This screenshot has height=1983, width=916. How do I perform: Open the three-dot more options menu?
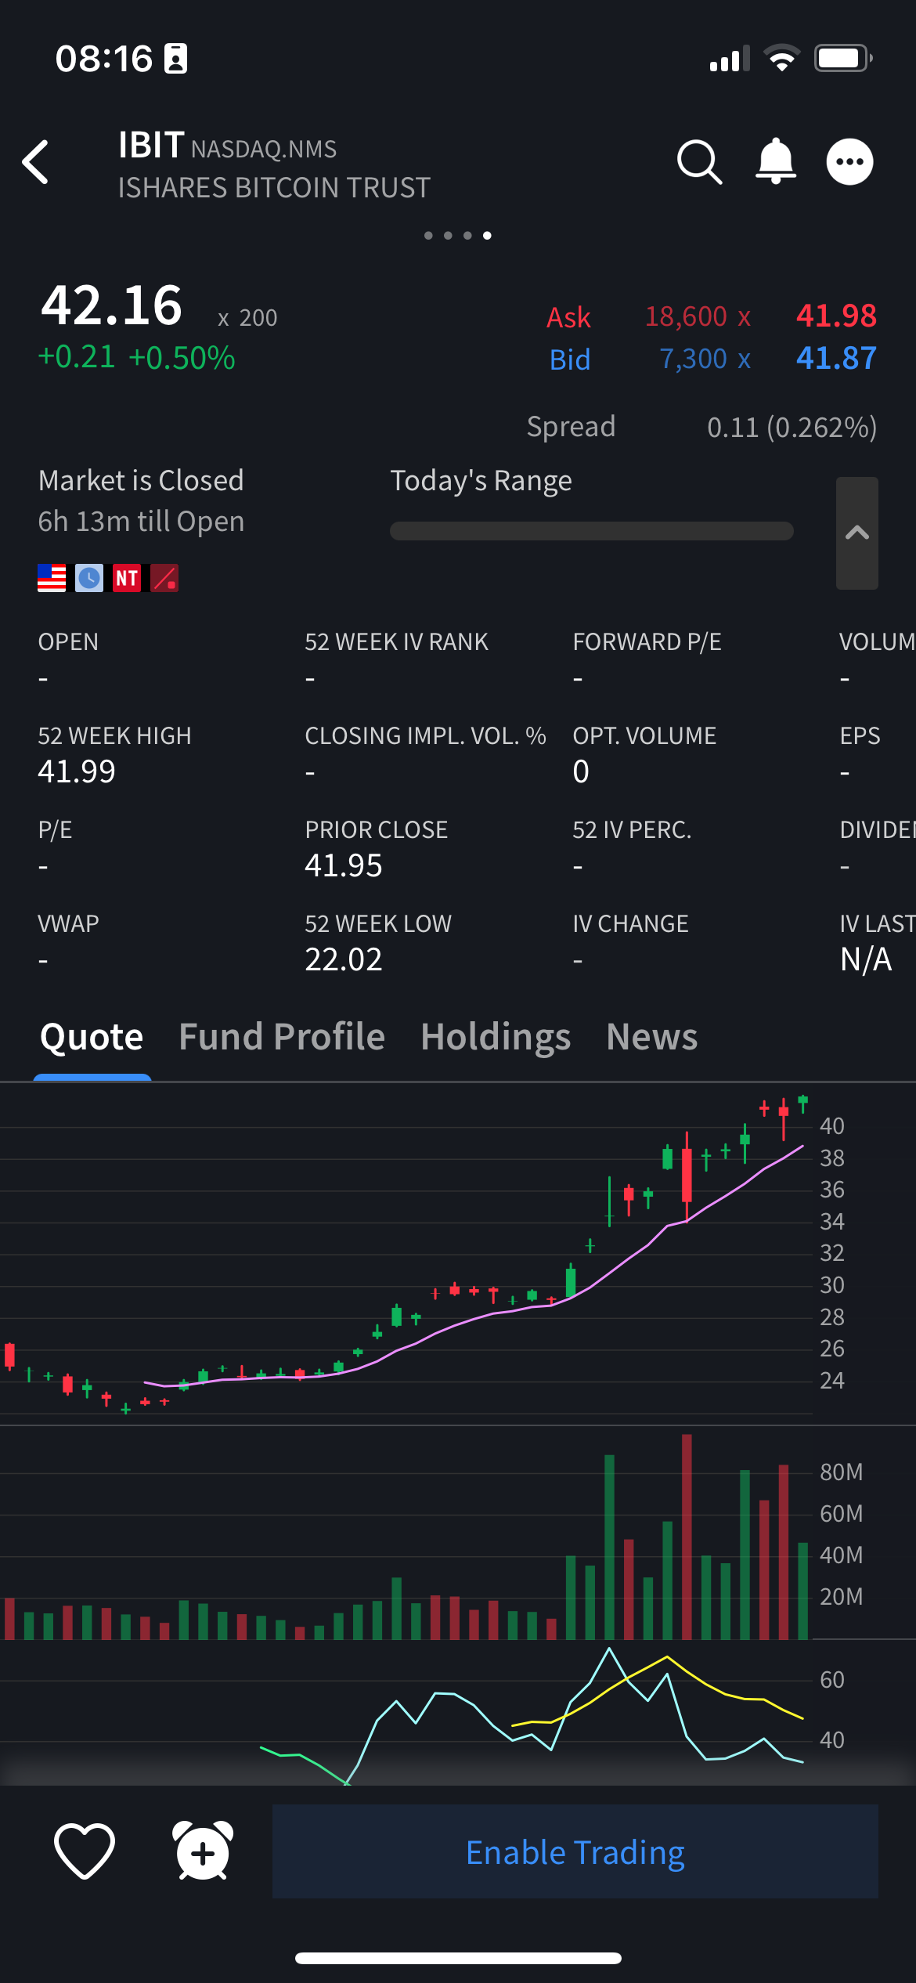point(849,162)
